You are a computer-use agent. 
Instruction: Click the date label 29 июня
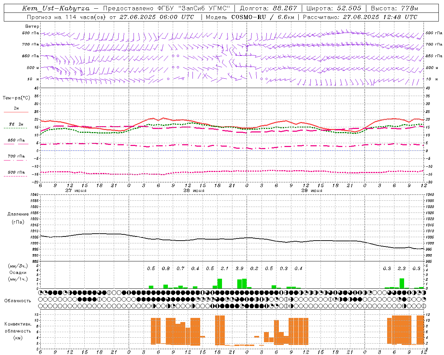[312, 190]
